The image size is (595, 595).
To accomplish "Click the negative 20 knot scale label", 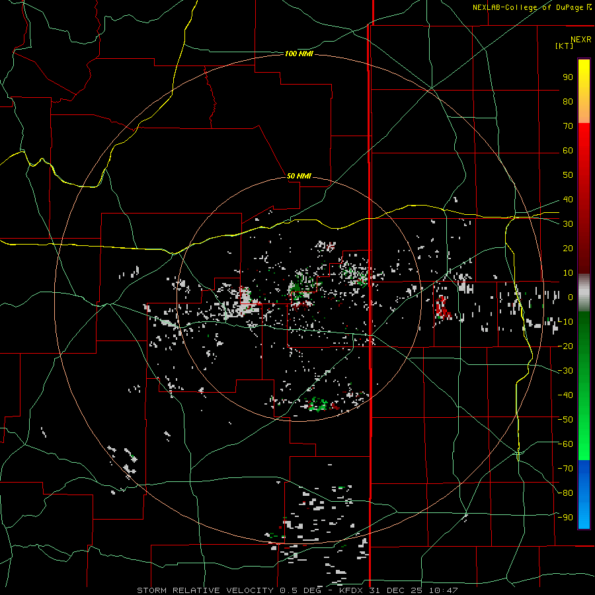I will click(565, 346).
